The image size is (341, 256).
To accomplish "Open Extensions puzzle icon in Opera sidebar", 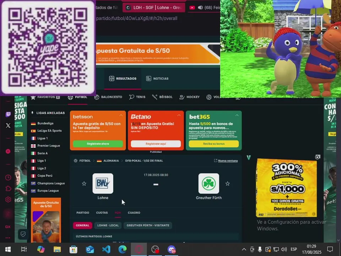I will pos(8,188).
